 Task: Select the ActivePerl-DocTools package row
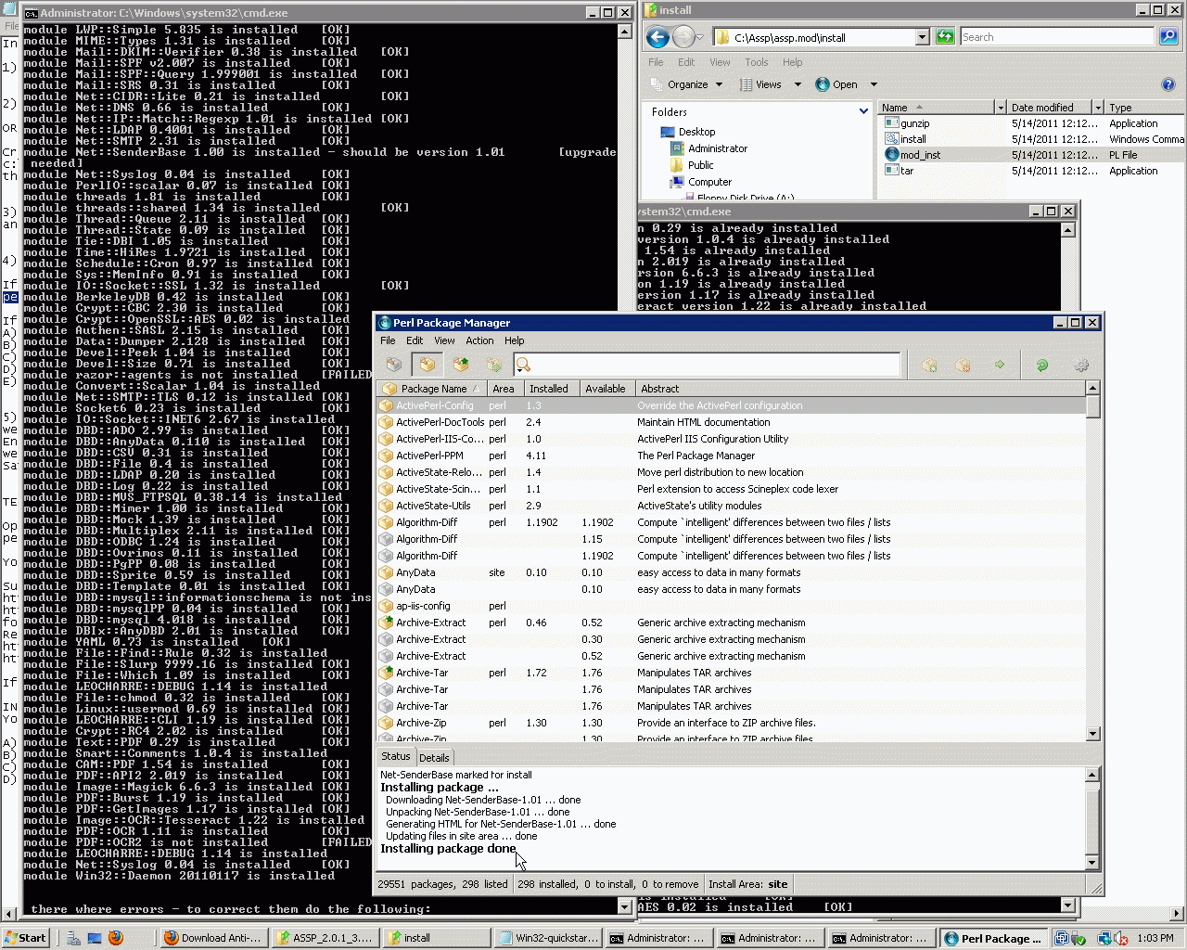[731, 422]
